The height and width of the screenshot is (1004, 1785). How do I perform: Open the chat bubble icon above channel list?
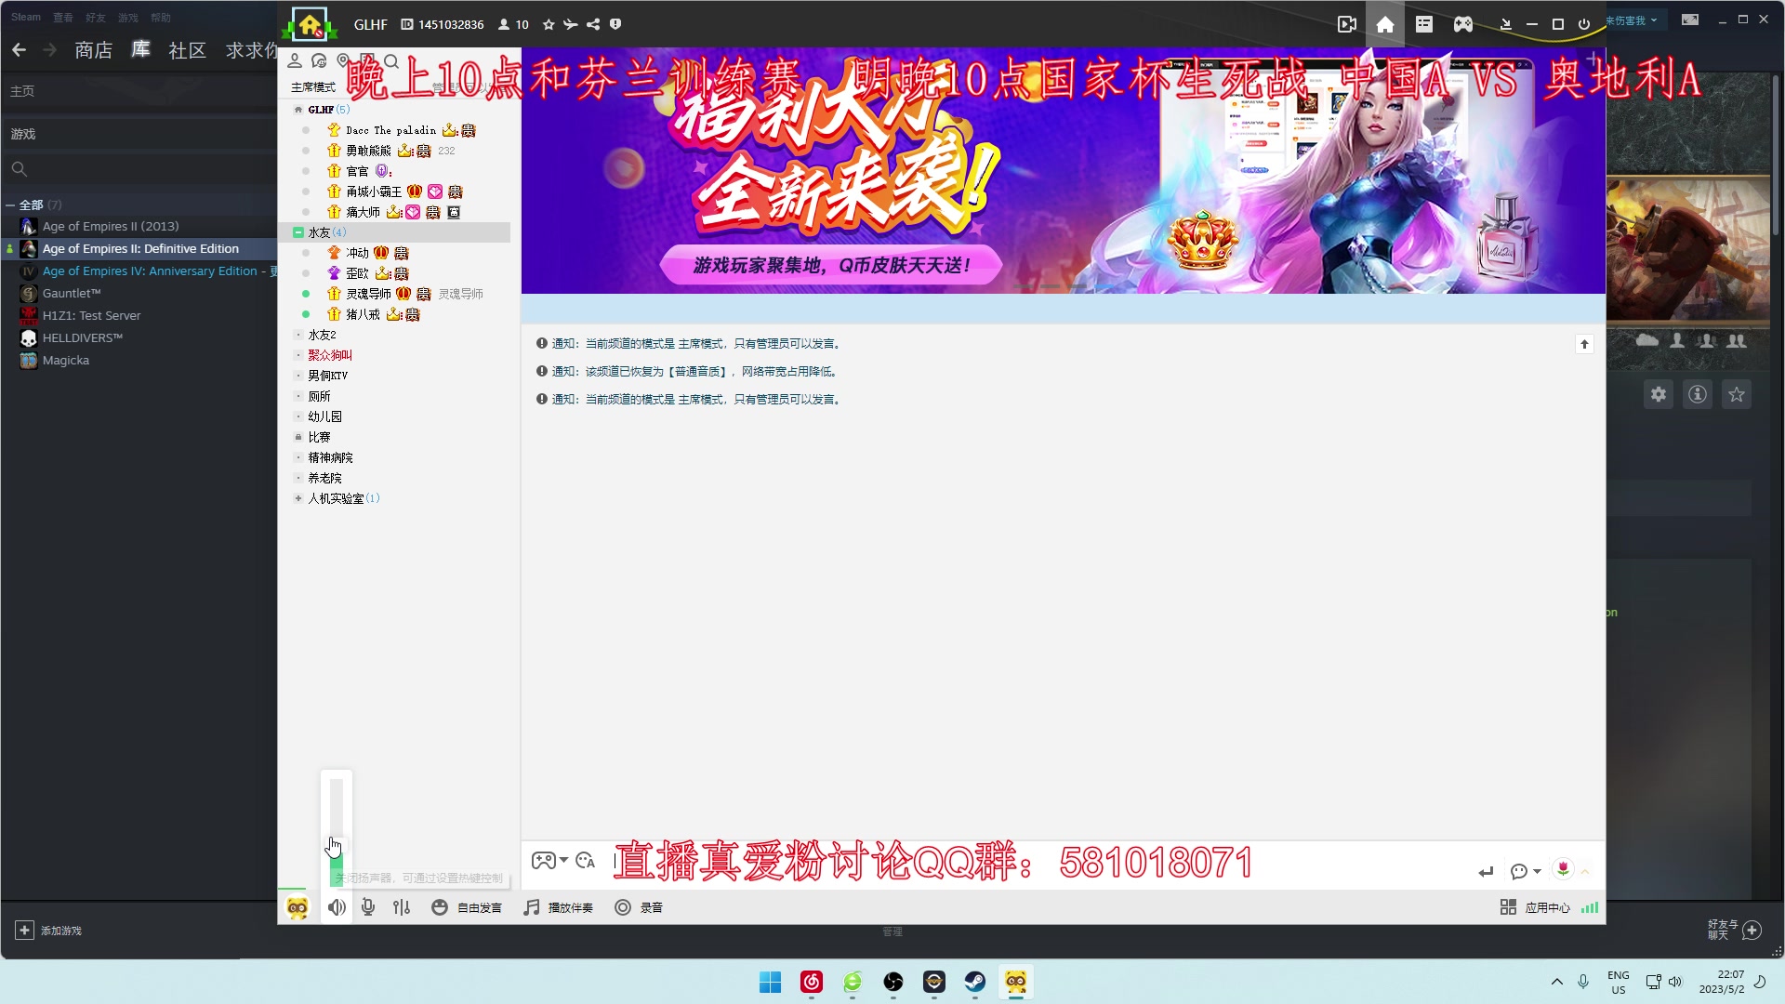click(319, 61)
